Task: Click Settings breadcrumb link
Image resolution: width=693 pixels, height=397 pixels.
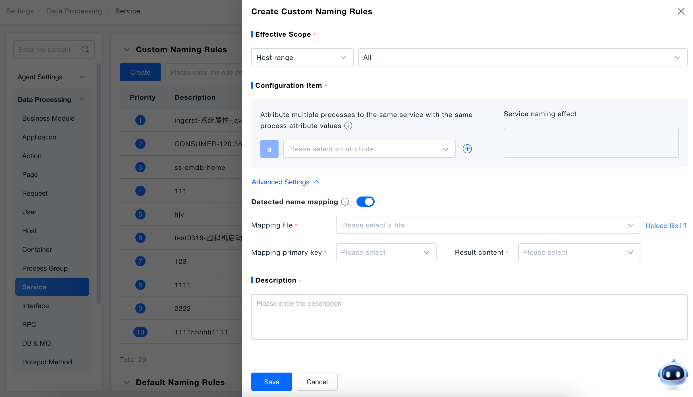Action: (x=20, y=11)
